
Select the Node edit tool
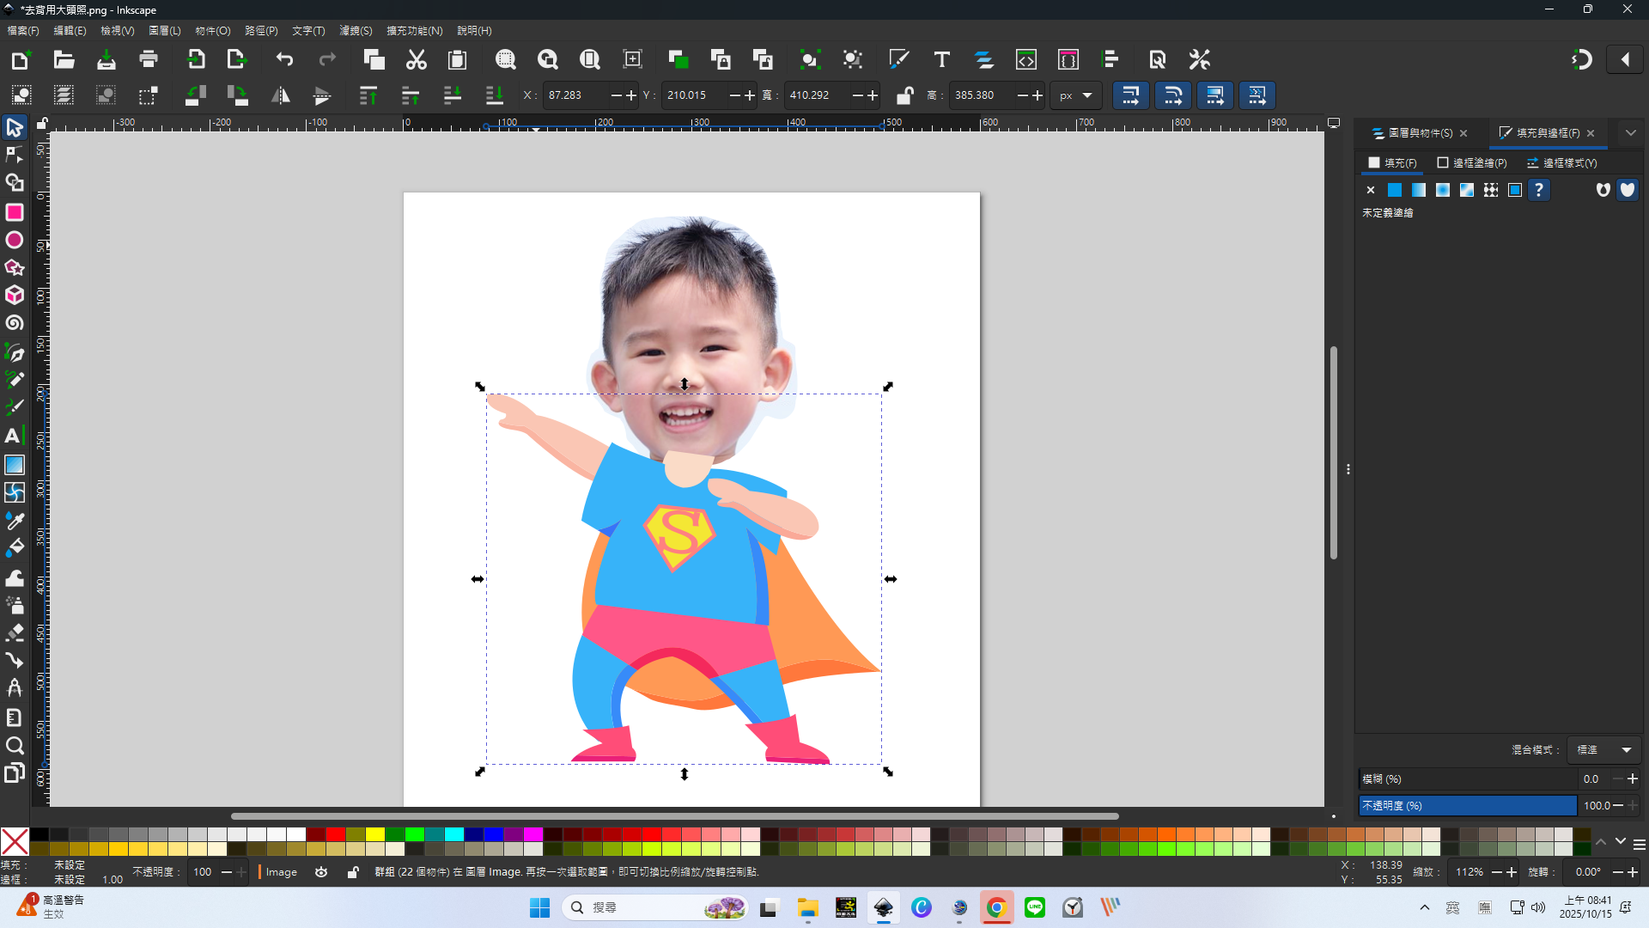[15, 156]
